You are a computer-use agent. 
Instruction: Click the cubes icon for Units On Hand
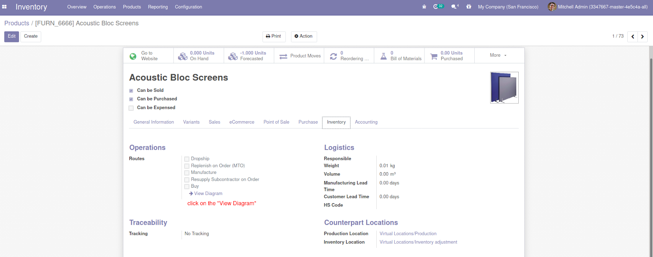[182, 56]
